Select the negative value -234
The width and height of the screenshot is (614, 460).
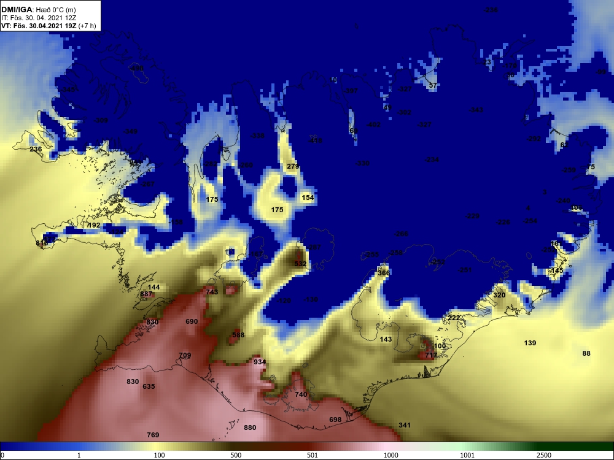pyautogui.click(x=432, y=159)
